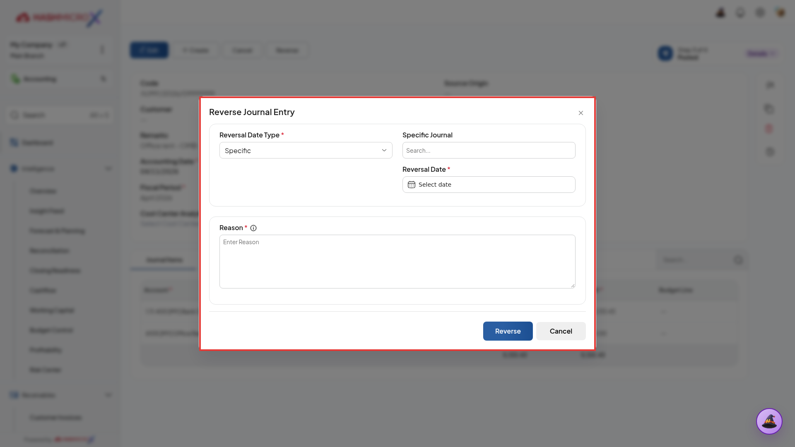Screen dimensions: 795x447
Task: Click the Reverse Journal Entry title
Action: click(252, 112)
